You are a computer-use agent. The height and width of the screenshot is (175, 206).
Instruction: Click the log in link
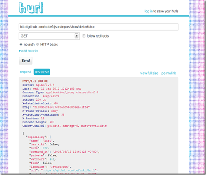pyautogui.click(x=149, y=11)
